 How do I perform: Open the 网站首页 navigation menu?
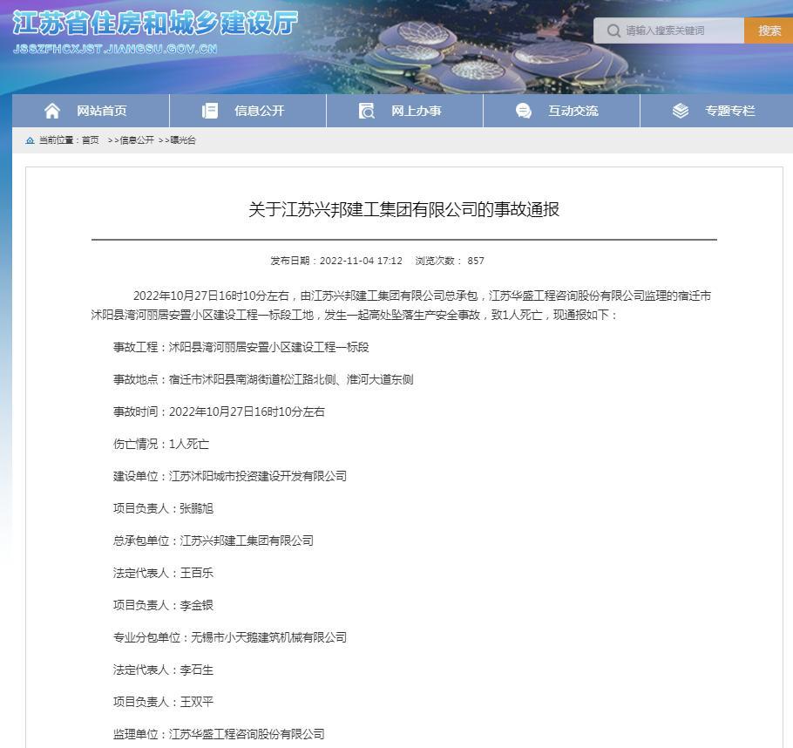(91, 111)
